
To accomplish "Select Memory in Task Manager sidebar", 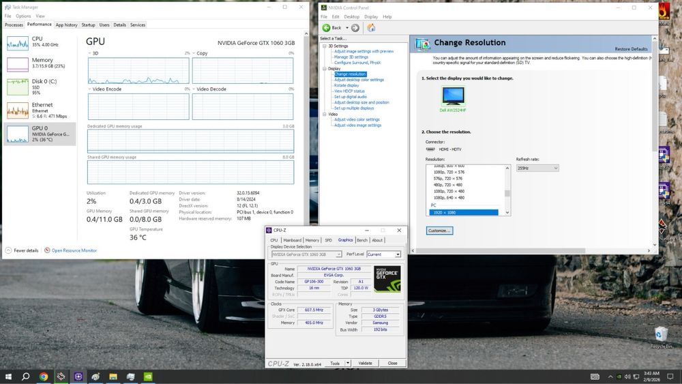I will coord(39,63).
